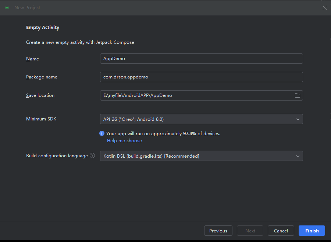Cancel the project creation
This screenshot has height=242, width=331.
coord(281,231)
